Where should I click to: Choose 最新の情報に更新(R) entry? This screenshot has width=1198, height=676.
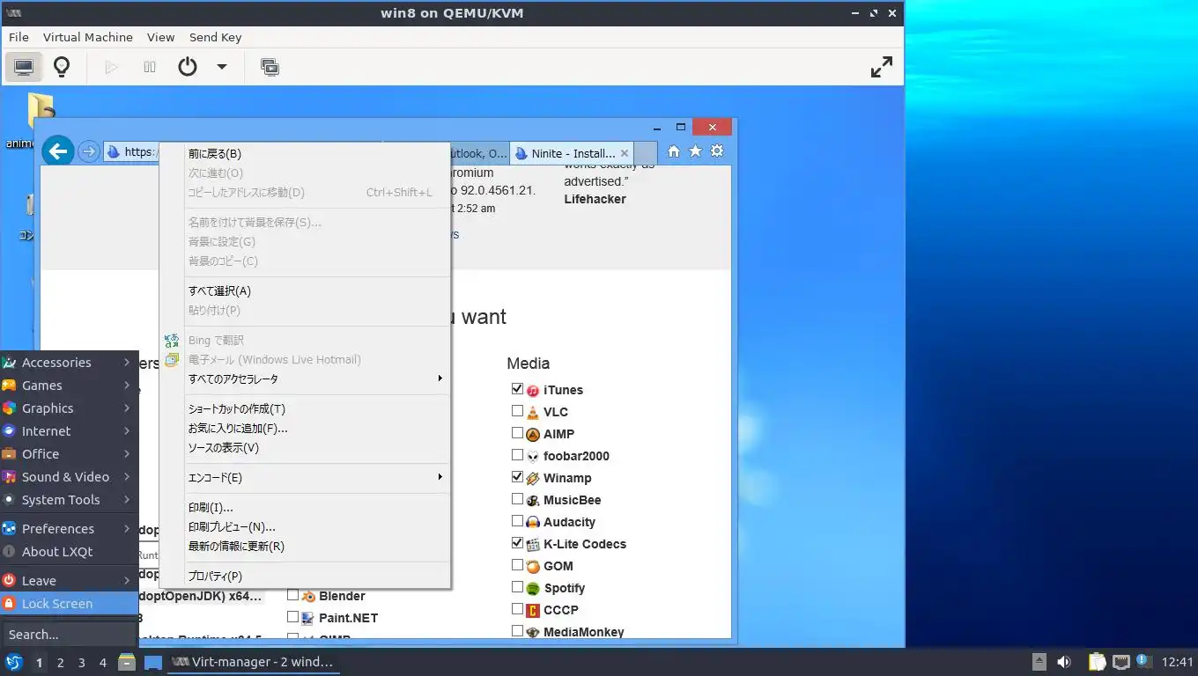pos(305,547)
